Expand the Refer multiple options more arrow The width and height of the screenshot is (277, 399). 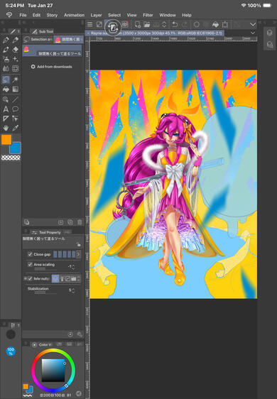pos(79,278)
